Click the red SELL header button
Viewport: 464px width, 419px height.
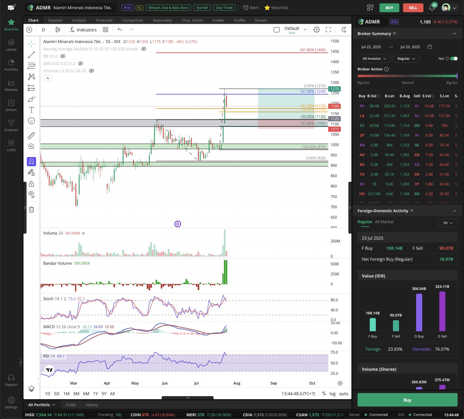point(413,8)
